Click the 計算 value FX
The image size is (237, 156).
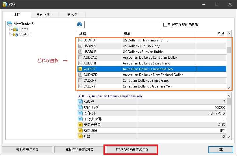click(223, 136)
